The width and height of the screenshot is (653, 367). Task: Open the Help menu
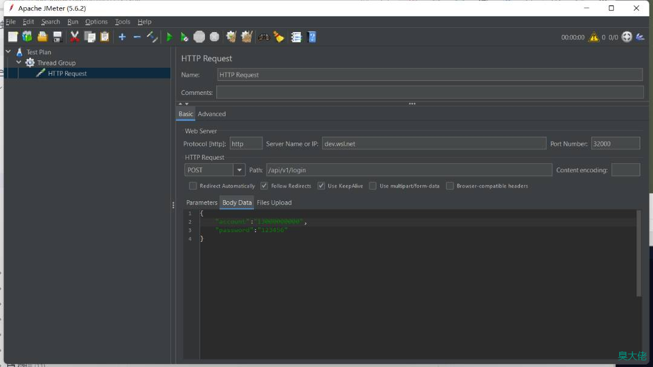145,22
